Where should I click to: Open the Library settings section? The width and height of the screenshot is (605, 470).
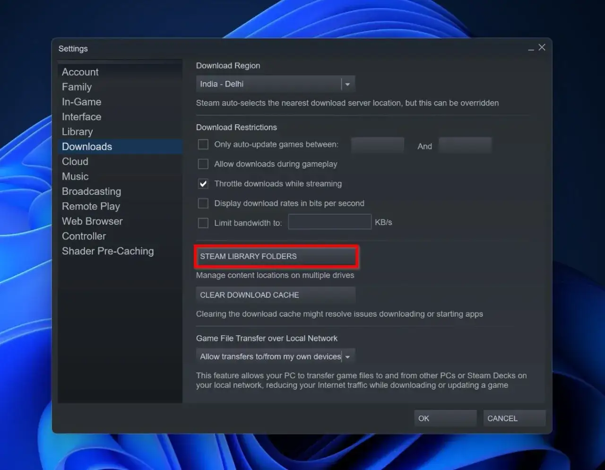click(x=77, y=131)
